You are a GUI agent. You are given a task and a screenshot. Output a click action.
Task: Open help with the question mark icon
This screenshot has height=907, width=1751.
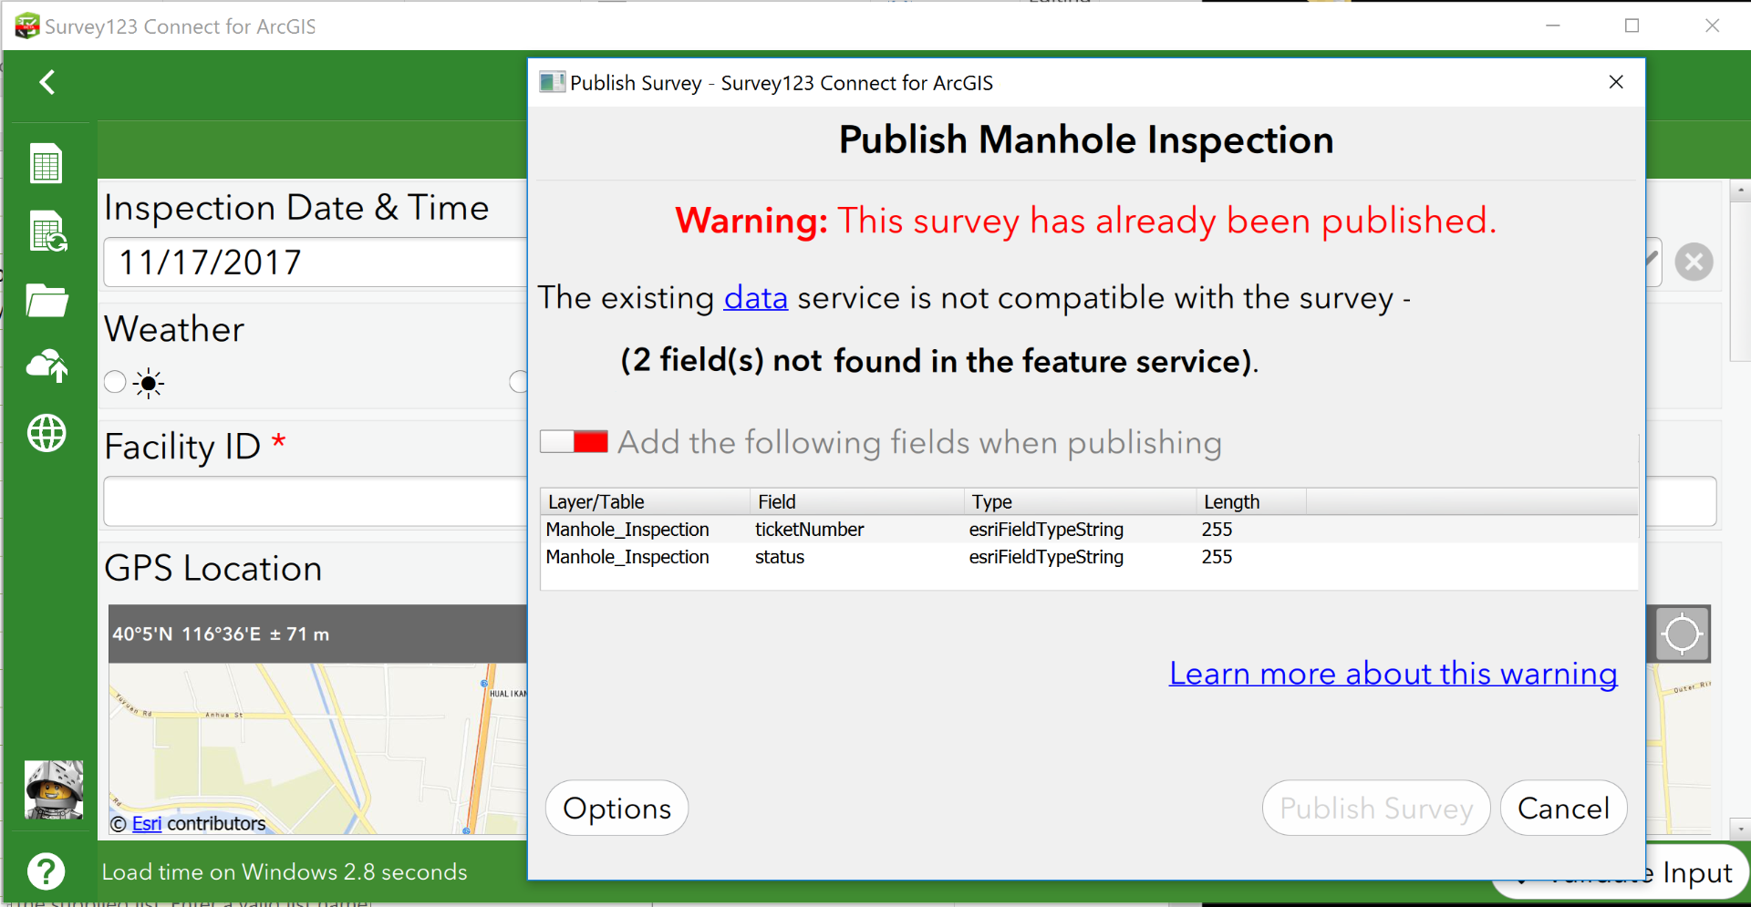click(x=46, y=872)
